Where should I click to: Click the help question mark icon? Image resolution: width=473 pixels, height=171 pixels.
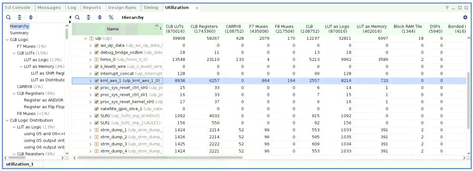pyautogui.click(x=447, y=8)
